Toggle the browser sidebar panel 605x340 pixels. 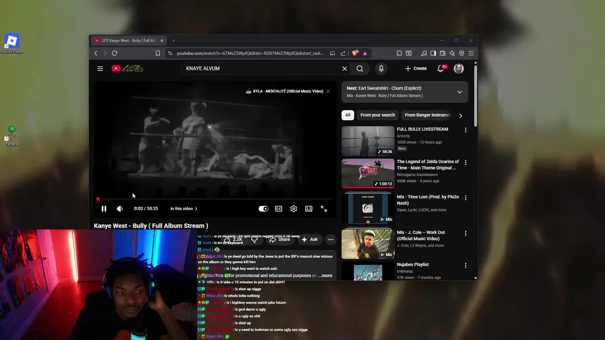(x=433, y=53)
